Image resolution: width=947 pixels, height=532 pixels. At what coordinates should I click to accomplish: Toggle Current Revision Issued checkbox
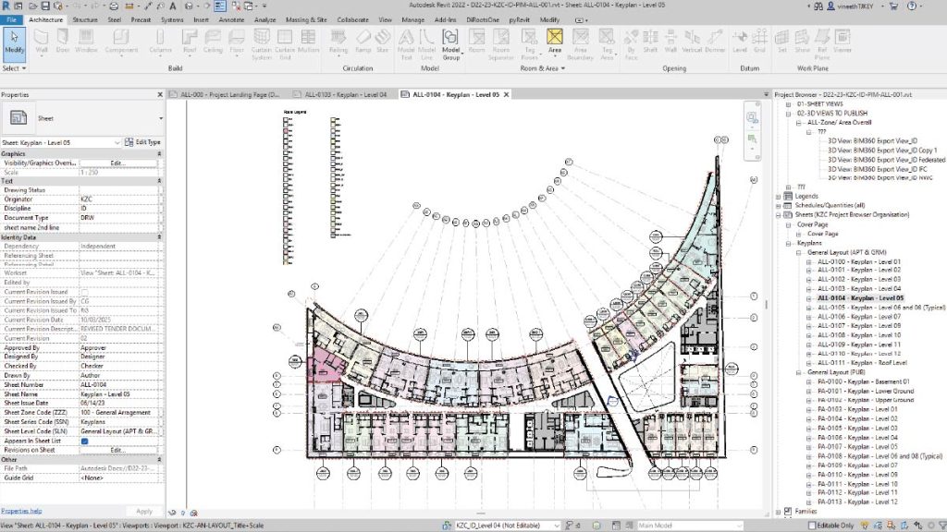pyautogui.click(x=85, y=291)
